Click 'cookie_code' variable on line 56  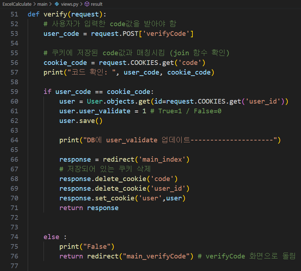click(x=65, y=63)
